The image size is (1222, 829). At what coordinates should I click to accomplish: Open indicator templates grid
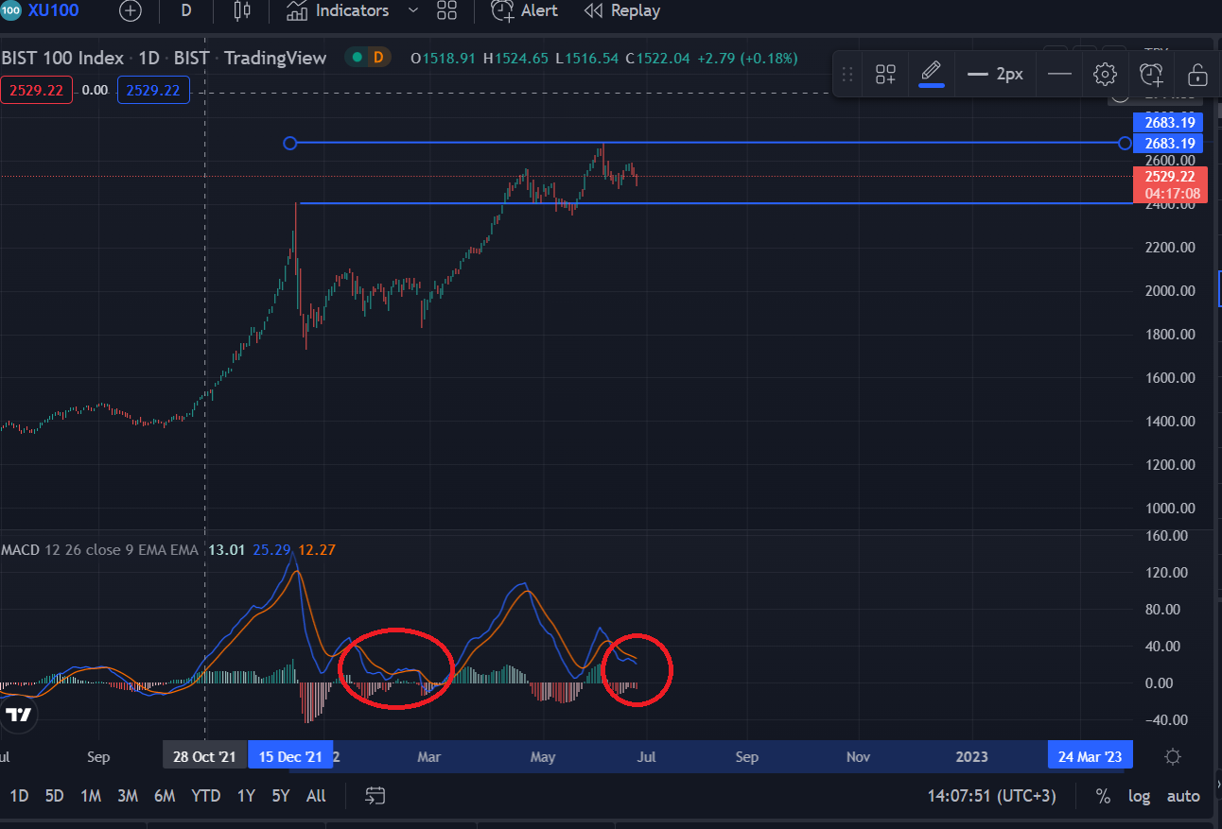447,11
